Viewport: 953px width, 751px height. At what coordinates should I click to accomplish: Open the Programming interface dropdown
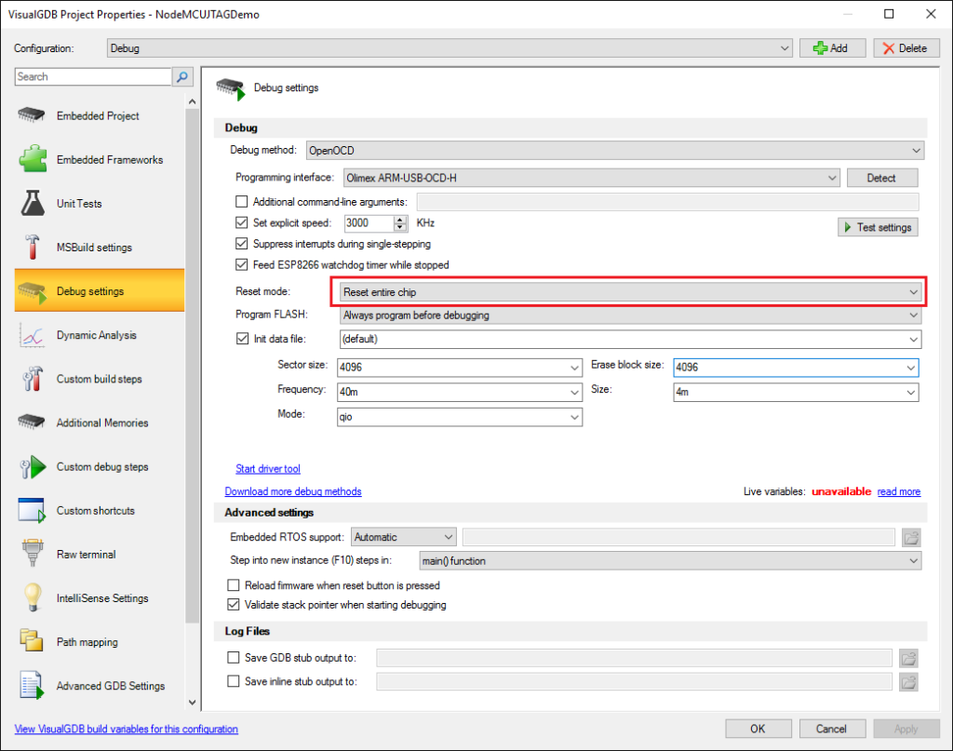pyautogui.click(x=590, y=178)
